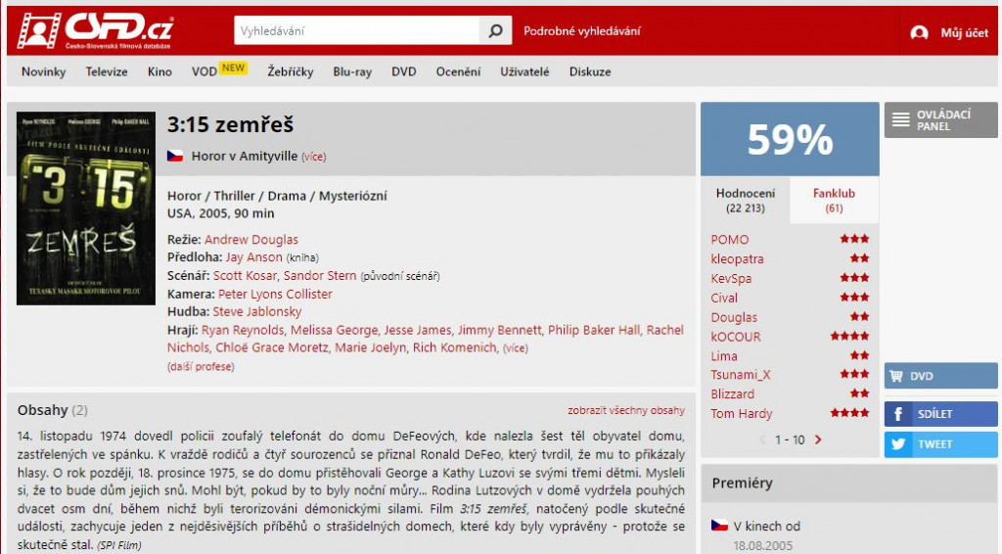The width and height of the screenshot is (1002, 554).
Task: Open Ryan Reynolds actor page
Action: [x=243, y=331]
